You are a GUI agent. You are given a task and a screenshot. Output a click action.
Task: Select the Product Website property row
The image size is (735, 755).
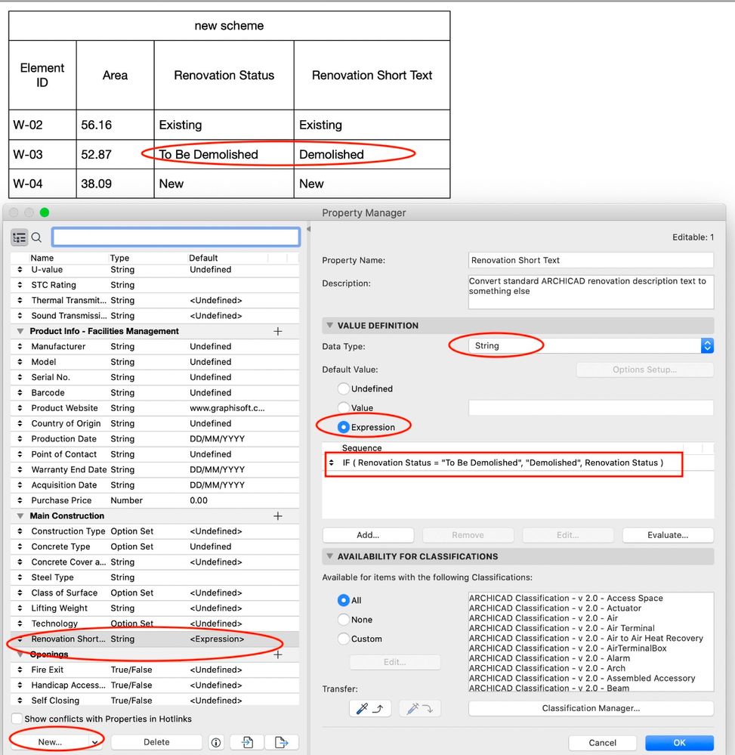click(155, 408)
